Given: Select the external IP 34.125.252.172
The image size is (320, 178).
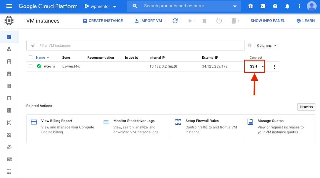Looking at the screenshot, I should 215,66.
